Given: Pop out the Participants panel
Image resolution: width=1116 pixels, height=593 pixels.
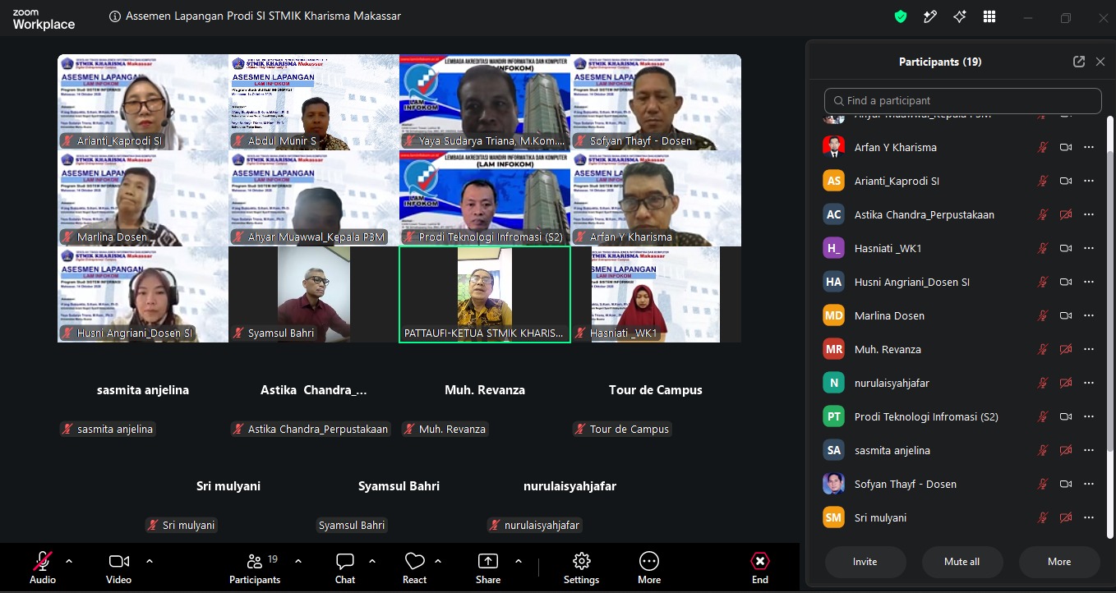Looking at the screenshot, I should pos(1079,62).
